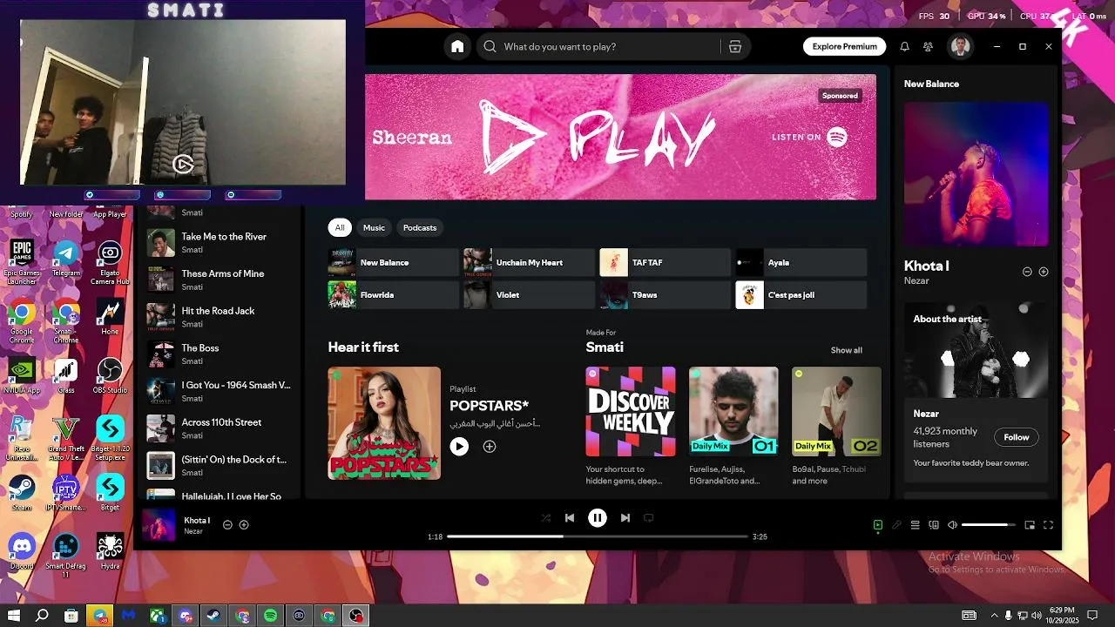
Task: Add Khota I to library in player bar
Action: (x=244, y=524)
